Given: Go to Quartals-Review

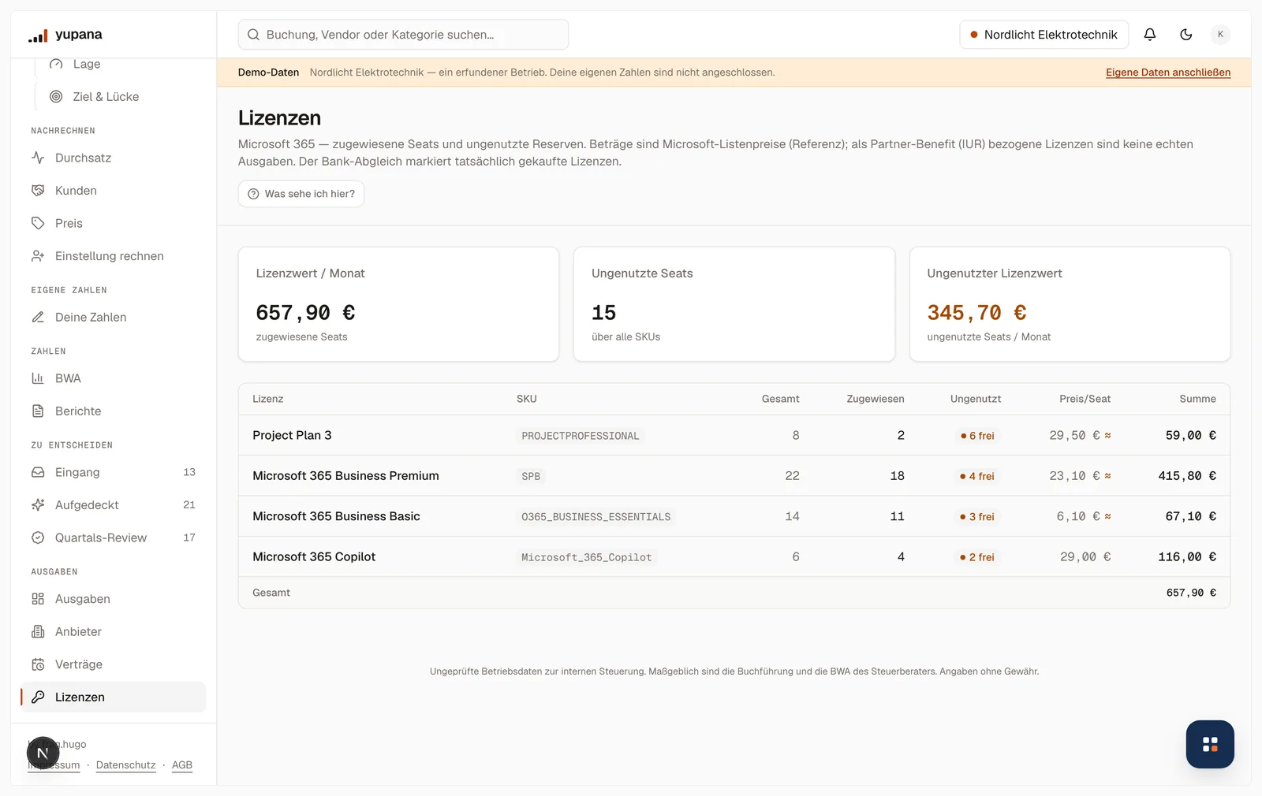Looking at the screenshot, I should (x=114, y=537).
